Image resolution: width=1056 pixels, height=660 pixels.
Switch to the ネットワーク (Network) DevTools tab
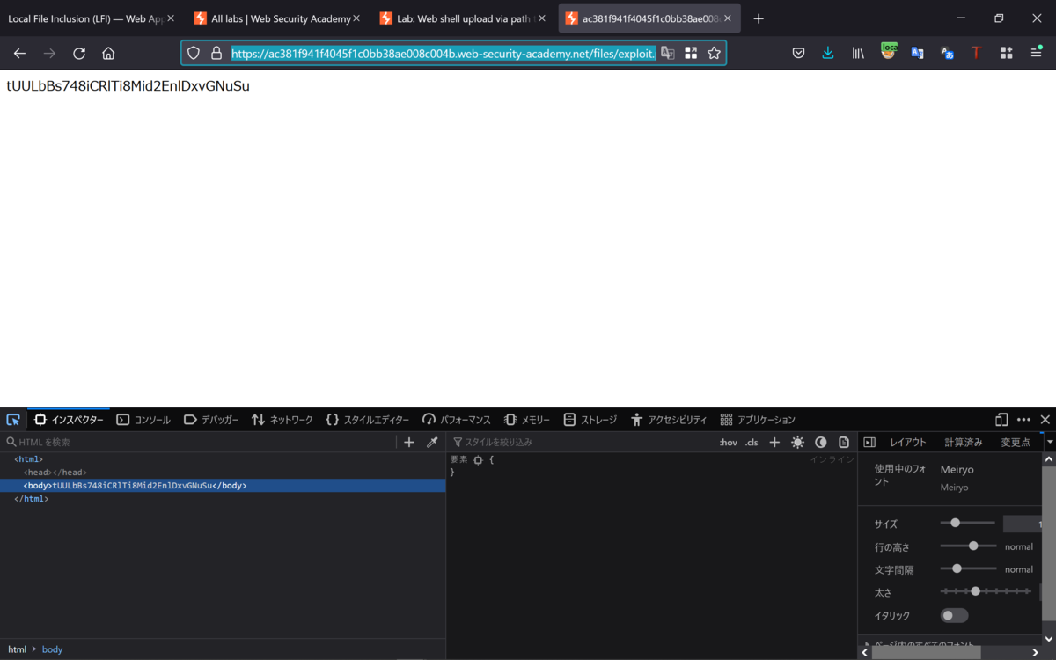coord(282,420)
